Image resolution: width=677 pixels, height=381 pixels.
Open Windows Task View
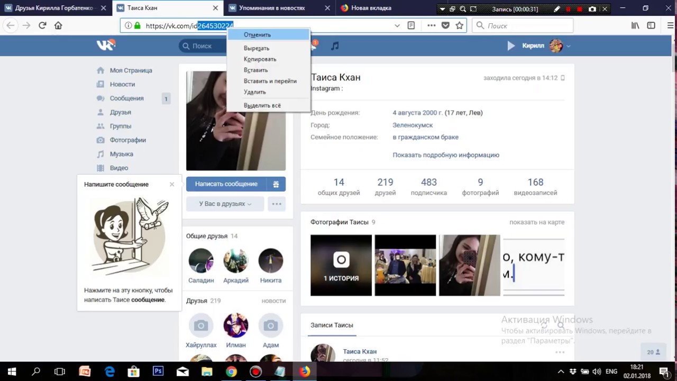tap(60, 371)
